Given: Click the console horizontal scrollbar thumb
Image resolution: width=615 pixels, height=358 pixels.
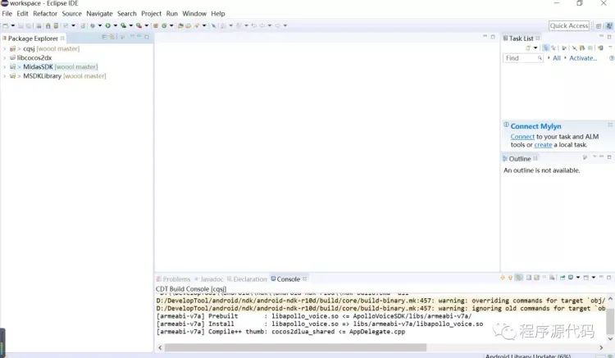Looking at the screenshot, I should coord(295,347).
